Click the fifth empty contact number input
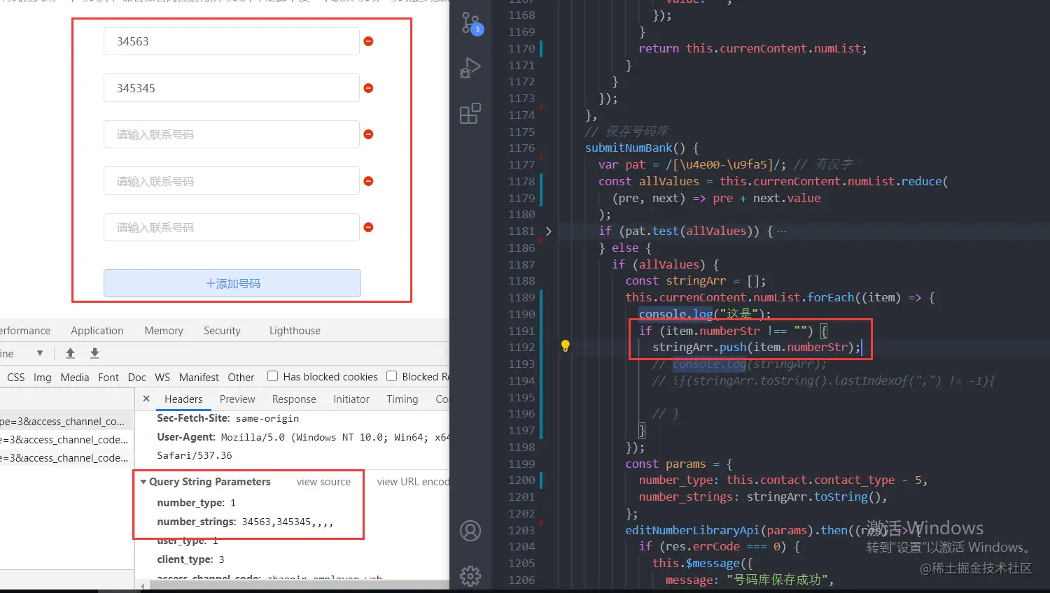This screenshot has width=1050, height=593. [x=232, y=227]
